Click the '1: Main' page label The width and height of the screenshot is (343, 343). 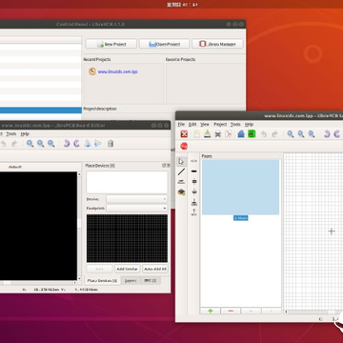point(241,218)
